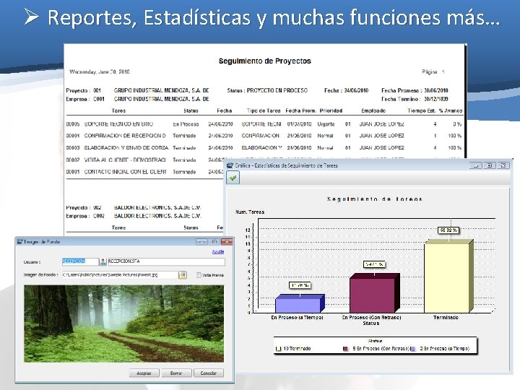Click the percentage label above the blue bar
The height and width of the screenshot is (390, 520).
(300, 285)
